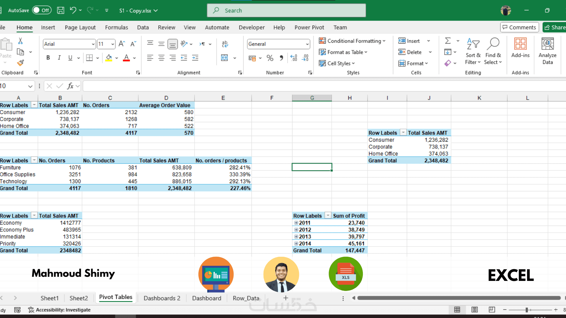Screen dimensions: 566x318
Task: Apply Percent Style format
Action: (270, 58)
